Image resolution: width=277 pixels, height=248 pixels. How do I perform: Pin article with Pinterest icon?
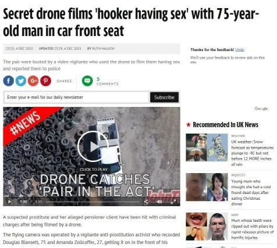pyautogui.click(x=45, y=81)
